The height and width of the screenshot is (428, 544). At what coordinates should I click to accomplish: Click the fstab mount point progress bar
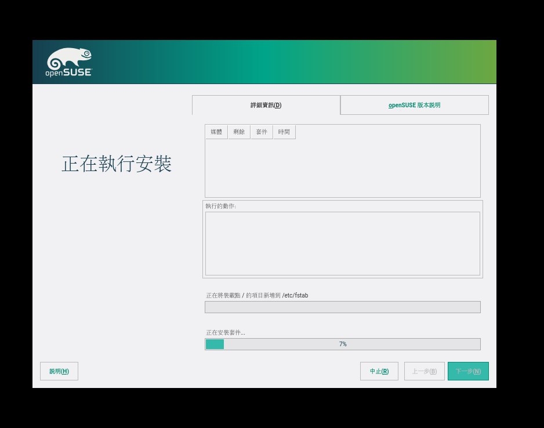tap(343, 307)
